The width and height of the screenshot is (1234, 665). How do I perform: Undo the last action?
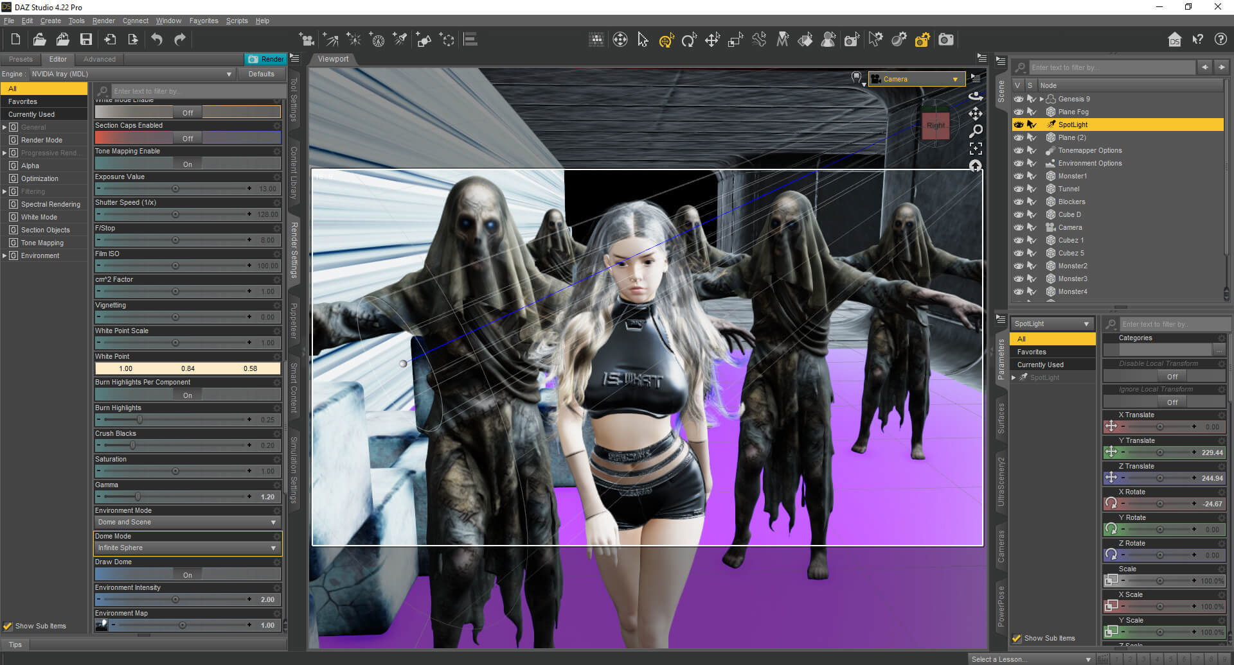click(157, 40)
